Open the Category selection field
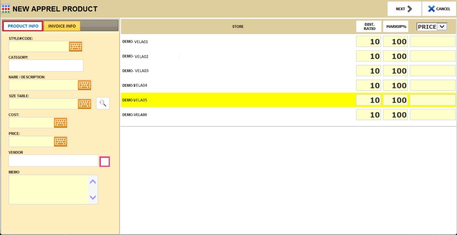Viewport: 457px width, 235px height. pos(46,66)
